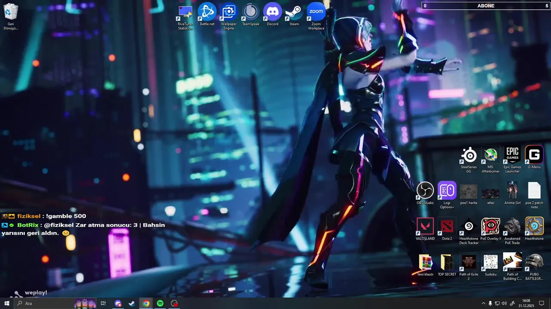Select the Dota 2 desktop icon
551x309 pixels.
(x=447, y=229)
